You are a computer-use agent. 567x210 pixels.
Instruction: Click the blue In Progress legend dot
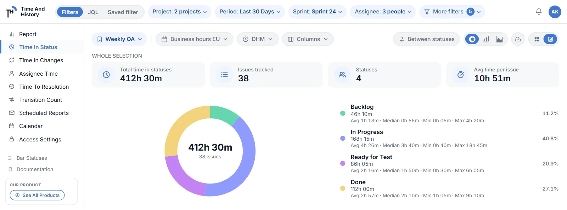(x=343, y=139)
